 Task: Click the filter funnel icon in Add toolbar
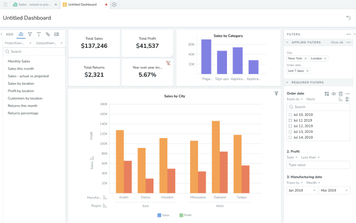coord(30,34)
